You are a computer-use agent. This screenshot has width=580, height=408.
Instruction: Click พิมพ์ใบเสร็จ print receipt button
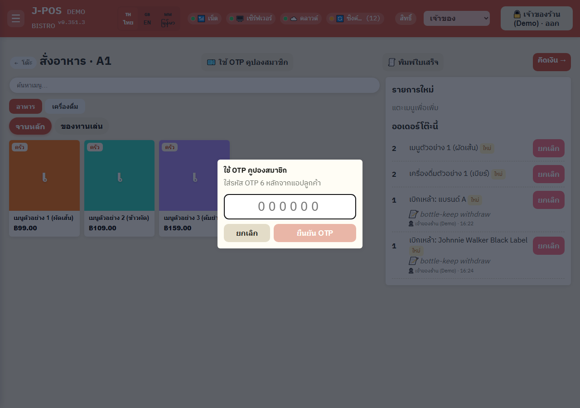click(x=413, y=62)
